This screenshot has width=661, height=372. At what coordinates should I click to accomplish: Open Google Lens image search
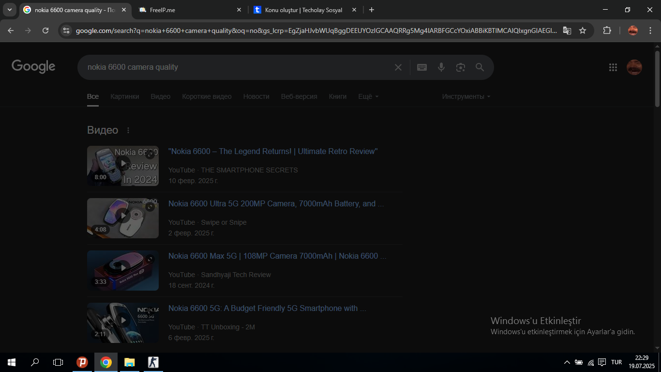[461, 67]
